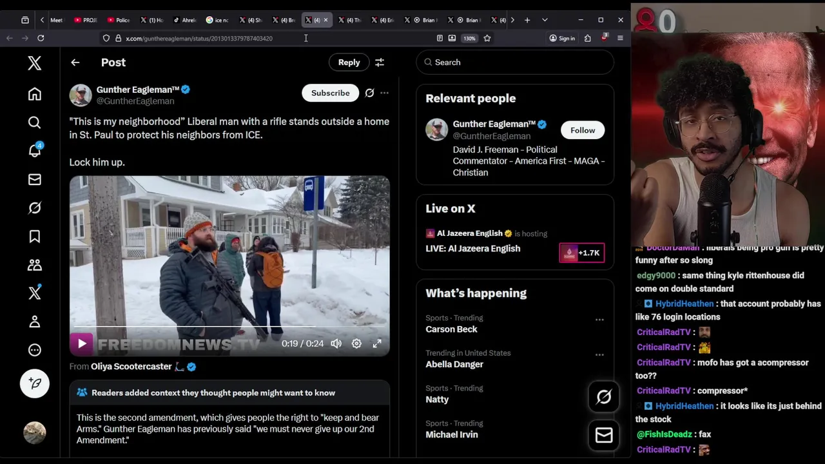825x464 pixels.
Task: Toggle video fullscreen mode
Action: coord(377,343)
